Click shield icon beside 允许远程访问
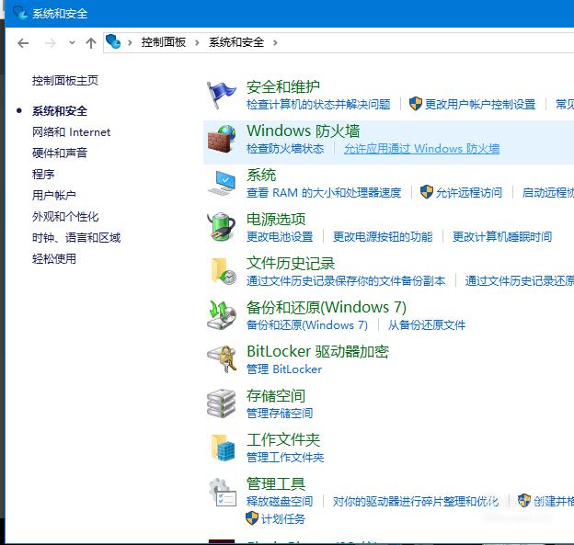Image resolution: width=574 pixels, height=545 pixels. coord(427,192)
